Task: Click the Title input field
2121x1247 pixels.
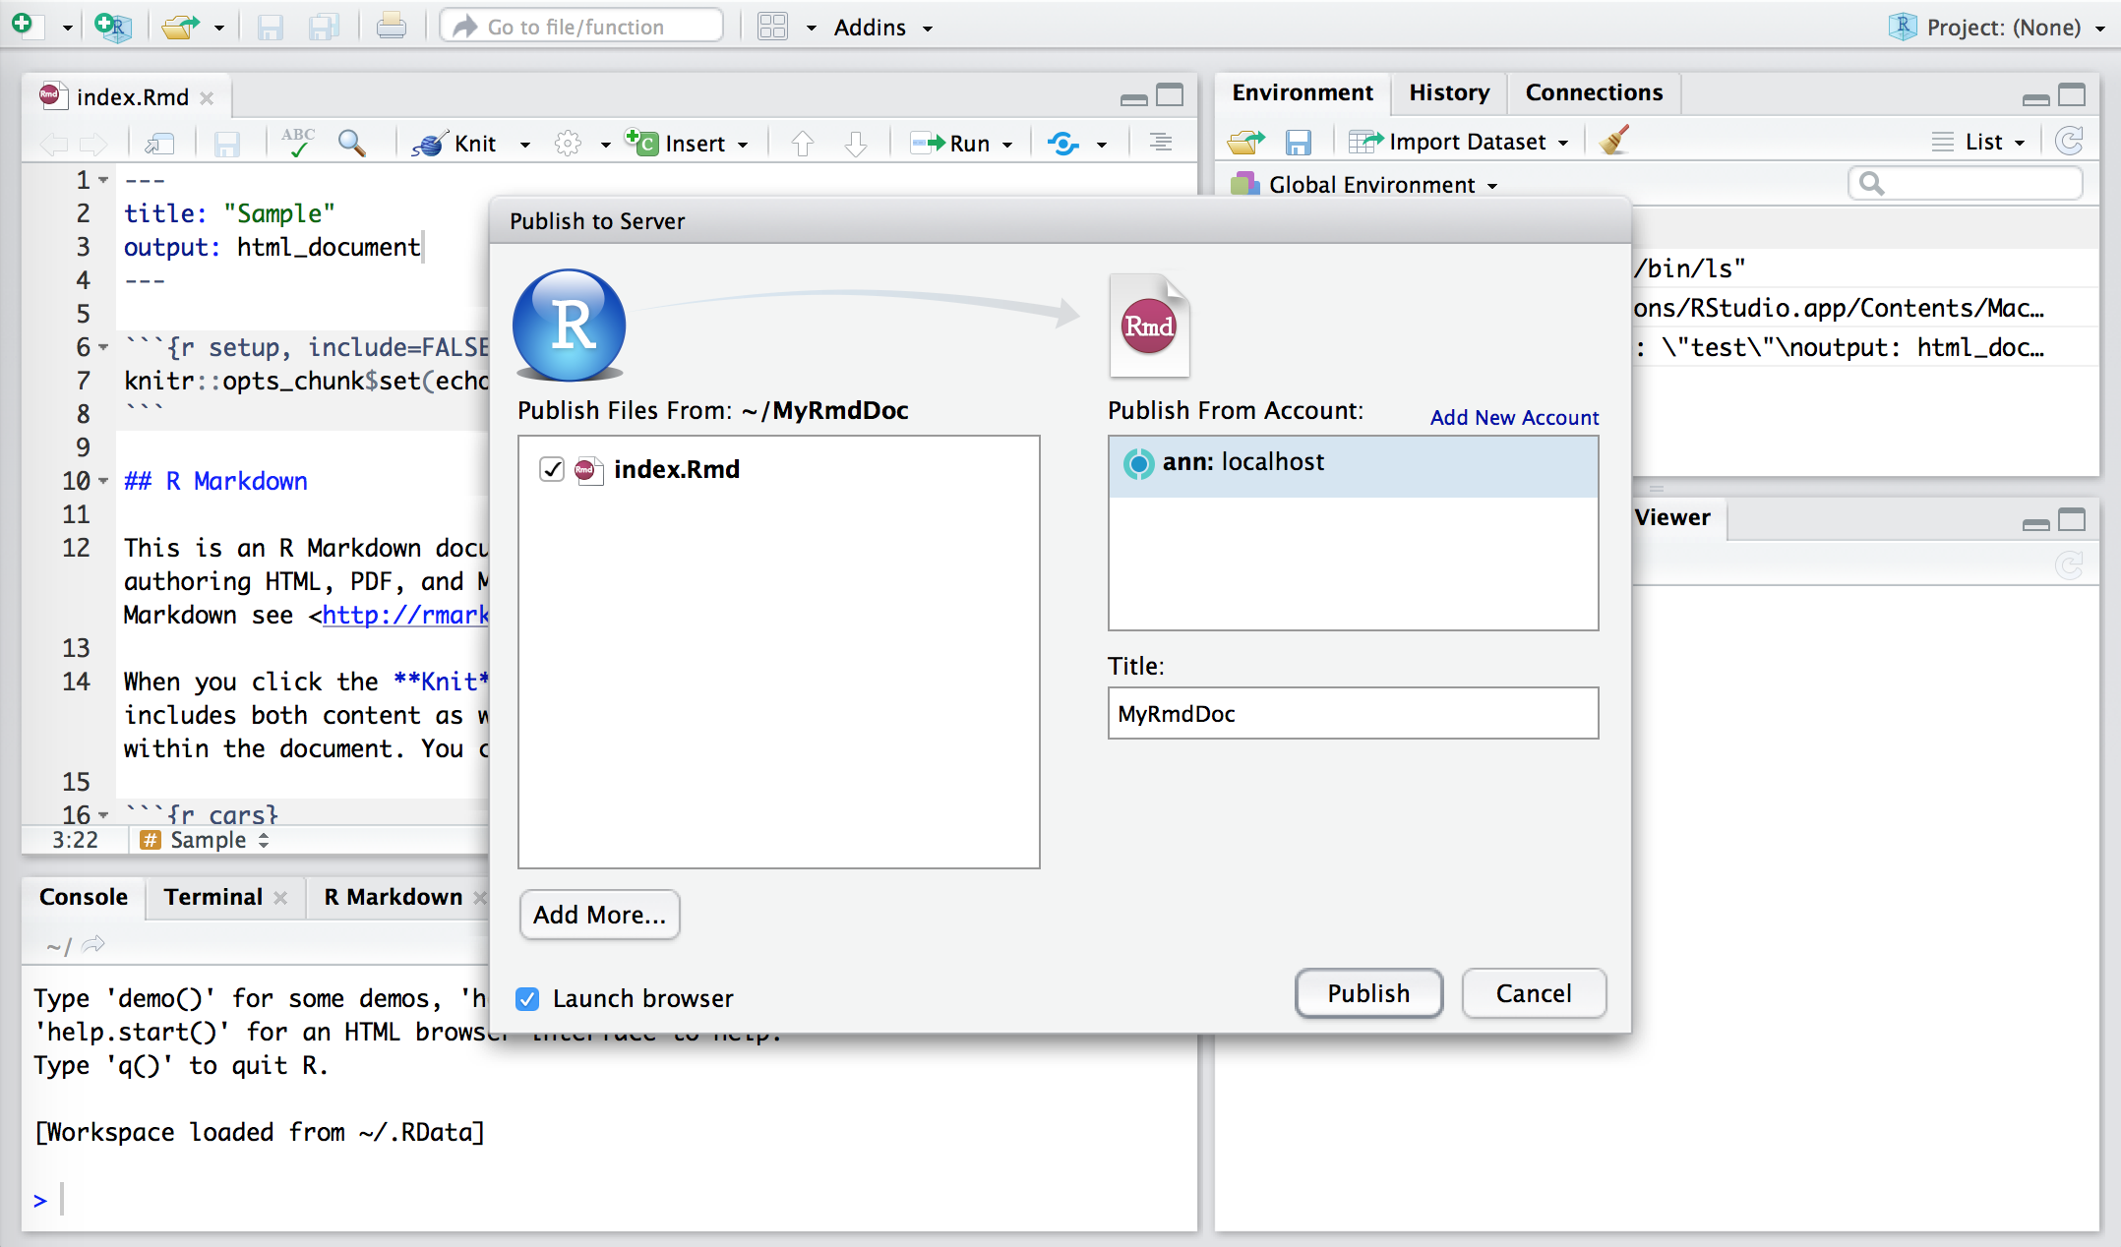Action: (x=1351, y=713)
